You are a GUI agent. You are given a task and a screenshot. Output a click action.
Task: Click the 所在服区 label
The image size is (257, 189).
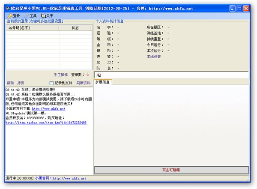[x=155, y=27]
